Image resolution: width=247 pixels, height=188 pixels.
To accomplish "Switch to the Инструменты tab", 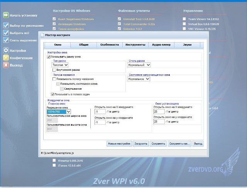I will (x=135, y=45).
